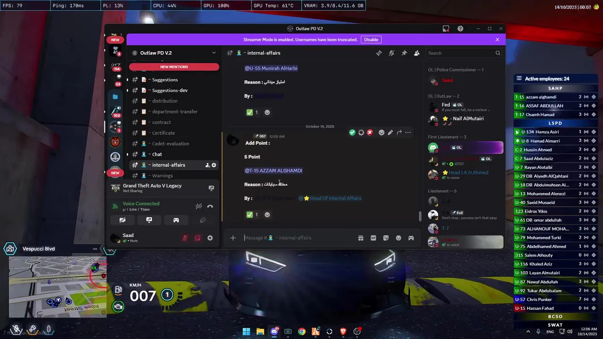Click the search magnifier icon

(497, 53)
